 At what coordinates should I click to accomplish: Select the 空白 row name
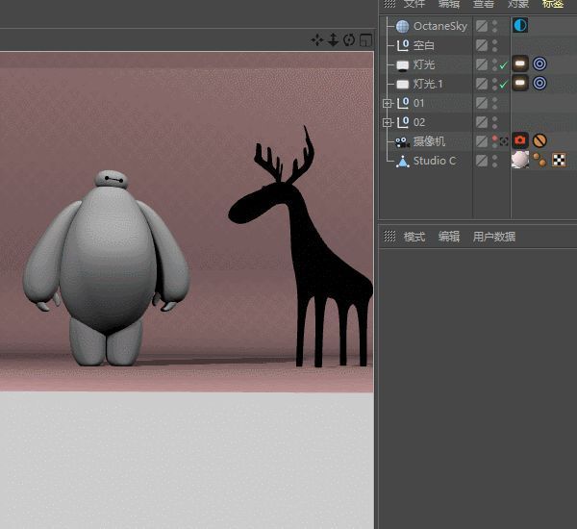(424, 45)
